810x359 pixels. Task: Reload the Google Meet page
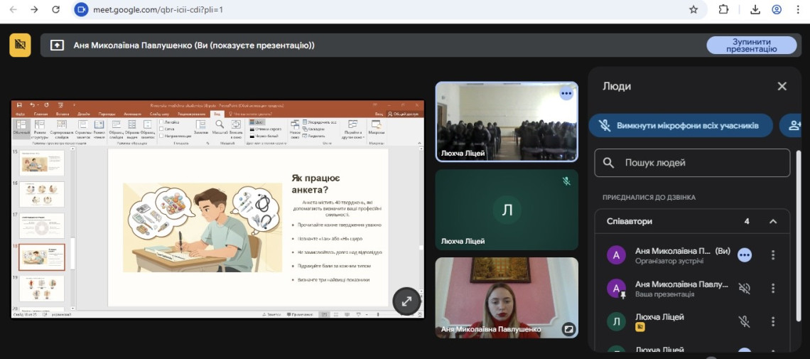(x=56, y=10)
